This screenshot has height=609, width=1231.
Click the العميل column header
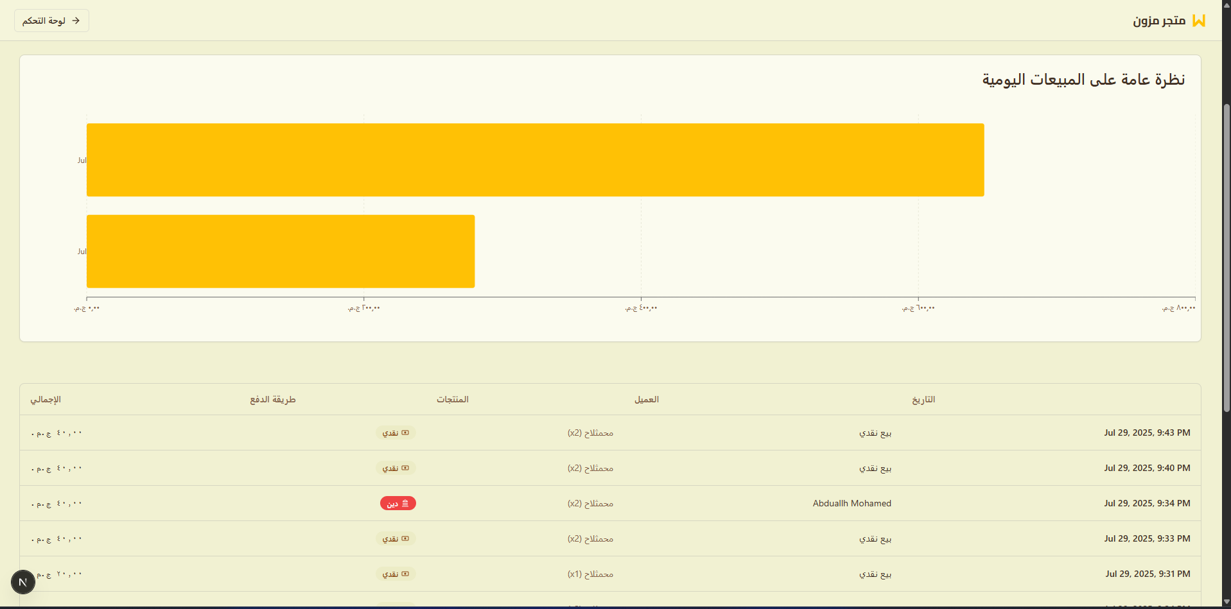click(647, 400)
